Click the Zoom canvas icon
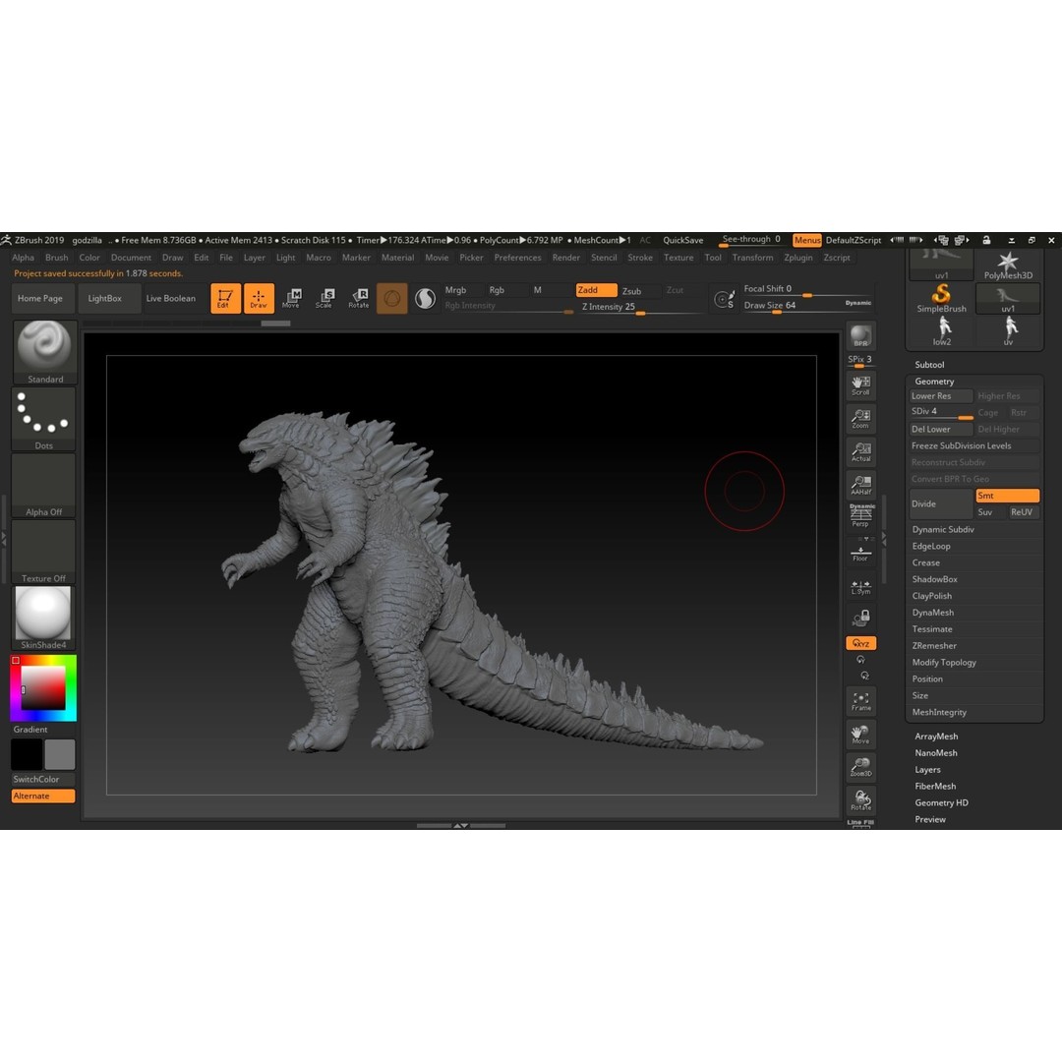The width and height of the screenshot is (1062, 1062). pos(860,419)
